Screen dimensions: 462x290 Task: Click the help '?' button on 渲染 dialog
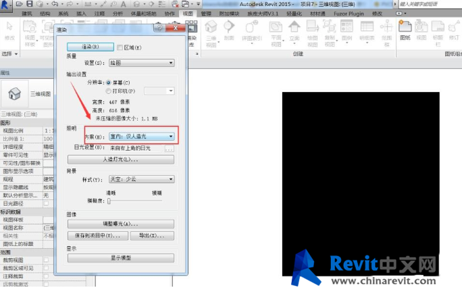point(159,28)
